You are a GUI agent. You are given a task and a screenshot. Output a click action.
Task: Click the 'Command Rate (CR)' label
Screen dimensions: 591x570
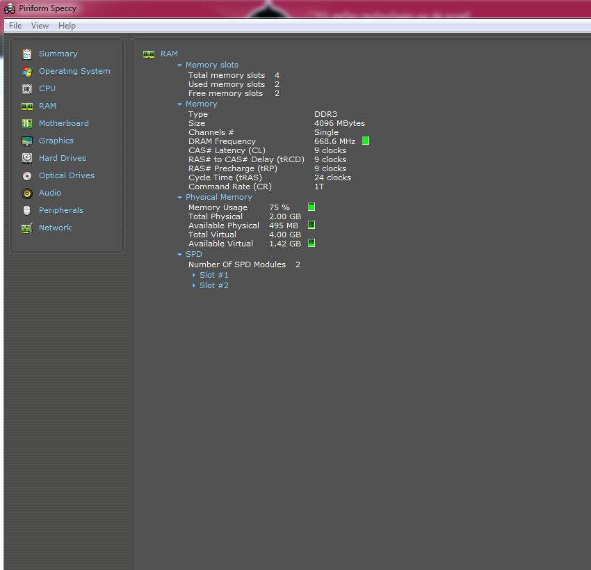point(230,187)
